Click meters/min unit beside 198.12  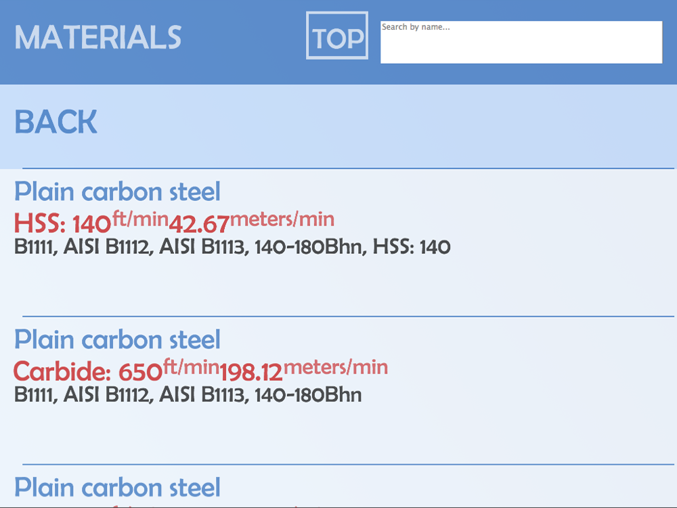(x=336, y=366)
